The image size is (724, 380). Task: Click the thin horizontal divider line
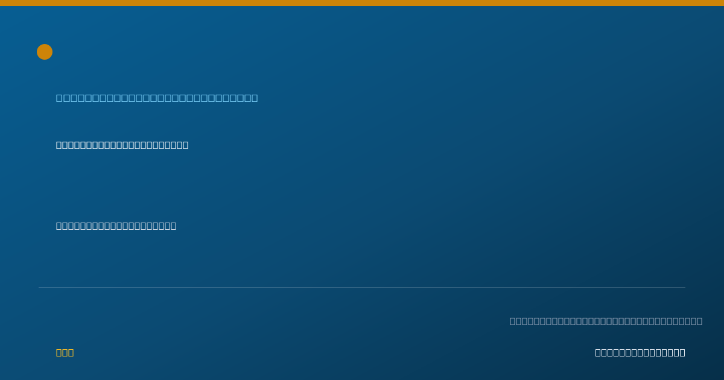[362, 287]
